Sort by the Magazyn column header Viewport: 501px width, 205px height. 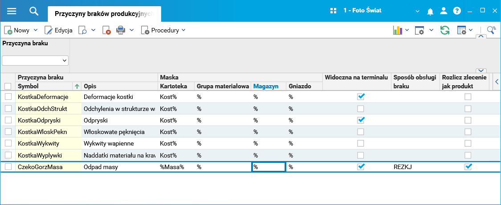click(x=266, y=86)
